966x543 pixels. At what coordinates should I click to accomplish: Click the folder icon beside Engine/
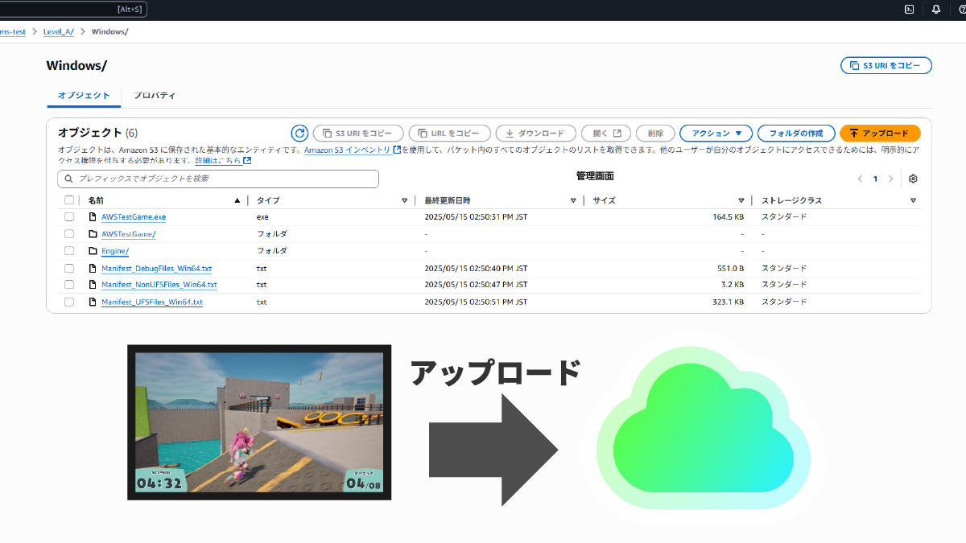pyautogui.click(x=93, y=251)
